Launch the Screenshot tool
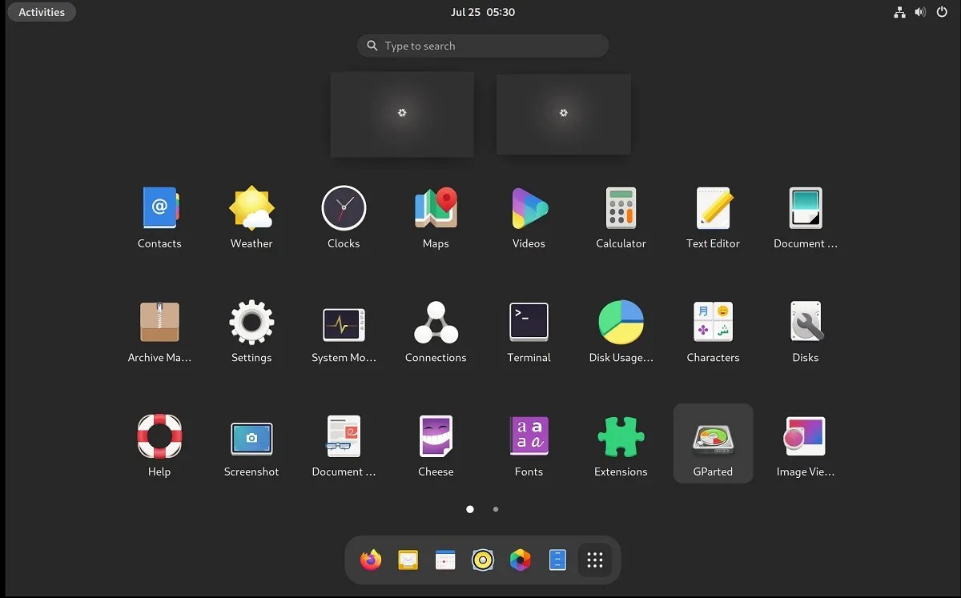The width and height of the screenshot is (961, 598). 251,444
